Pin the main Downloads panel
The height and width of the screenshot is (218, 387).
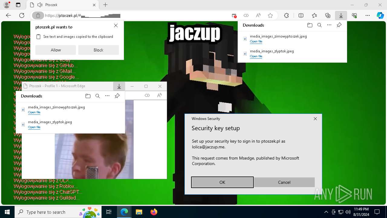[x=339, y=25]
